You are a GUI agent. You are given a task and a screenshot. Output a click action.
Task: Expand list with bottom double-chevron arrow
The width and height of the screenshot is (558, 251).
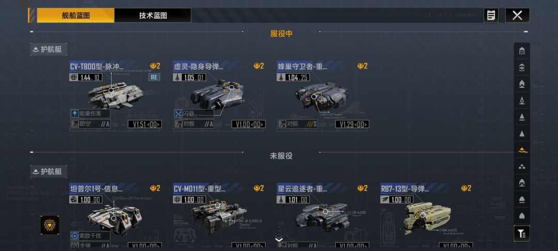coord(279,240)
